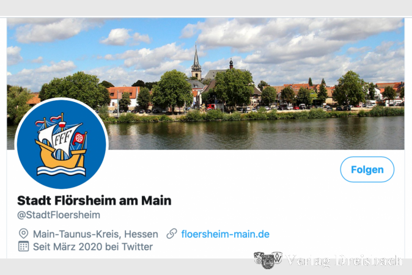Click the chain link icon
Viewport: 412px width, 275px height.
172,233
